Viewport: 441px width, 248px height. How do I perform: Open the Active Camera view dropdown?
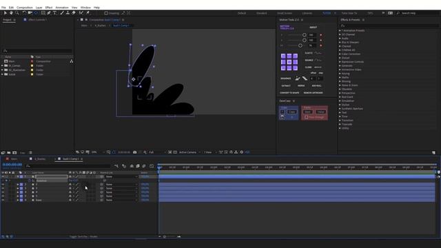[x=190, y=152]
